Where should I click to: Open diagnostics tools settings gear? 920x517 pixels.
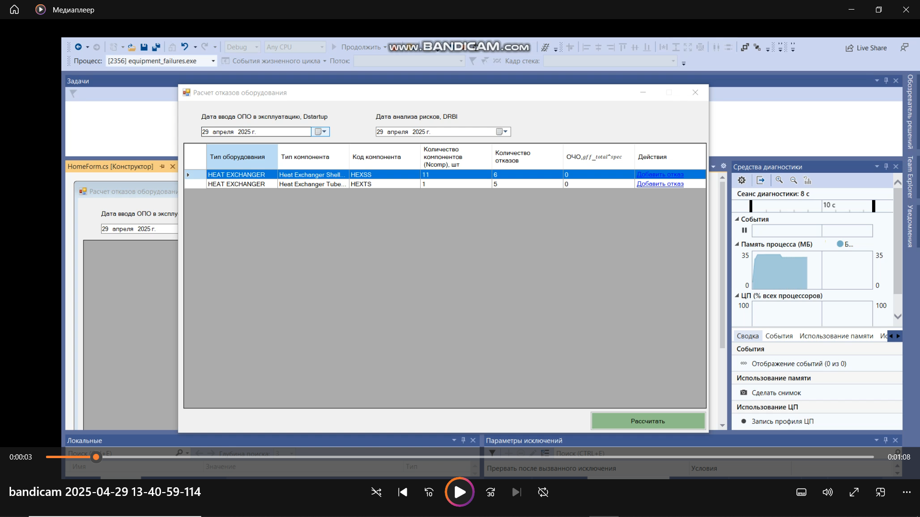coord(742,180)
